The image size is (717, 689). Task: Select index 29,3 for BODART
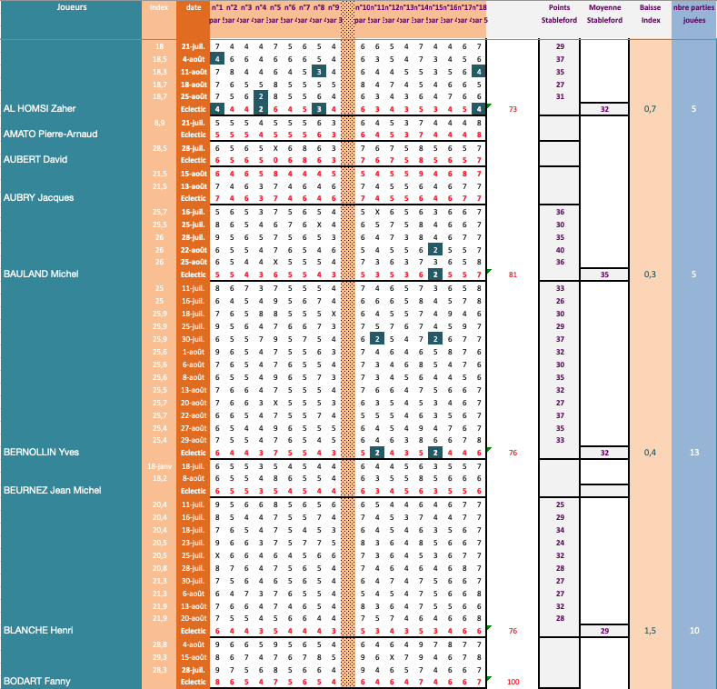tap(159, 657)
